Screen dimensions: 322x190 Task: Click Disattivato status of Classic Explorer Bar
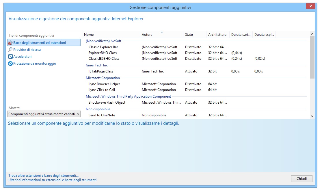coord(193,47)
